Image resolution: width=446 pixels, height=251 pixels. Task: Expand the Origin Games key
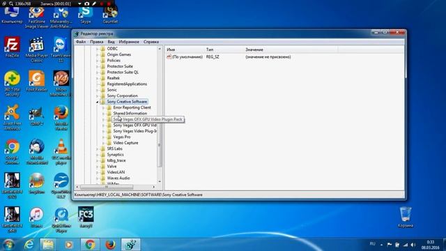click(x=98, y=54)
